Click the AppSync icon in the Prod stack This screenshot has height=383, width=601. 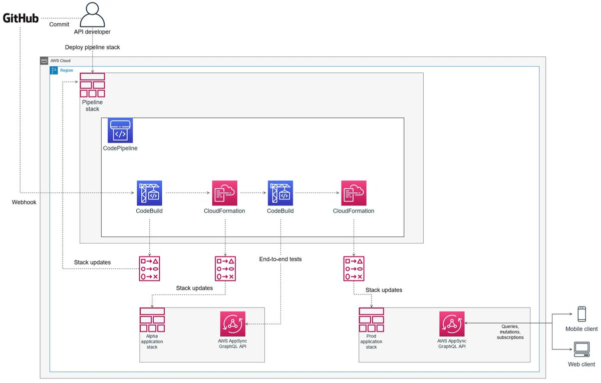coord(452,324)
